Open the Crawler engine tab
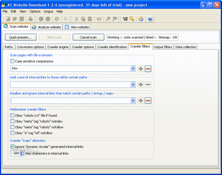222x175 pixels. (58, 47)
